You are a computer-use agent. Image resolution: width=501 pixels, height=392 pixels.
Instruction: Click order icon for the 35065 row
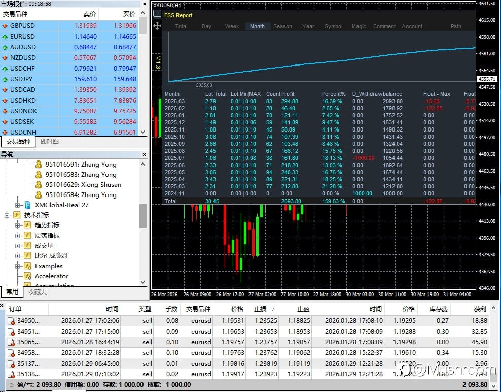tap(11, 342)
